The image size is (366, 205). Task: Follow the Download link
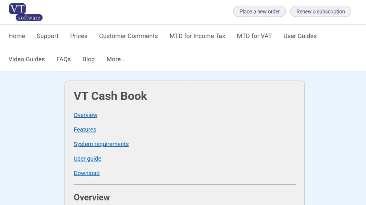pos(87,173)
